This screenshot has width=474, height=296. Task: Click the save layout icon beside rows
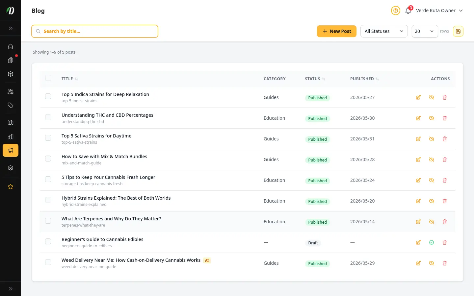(458, 31)
